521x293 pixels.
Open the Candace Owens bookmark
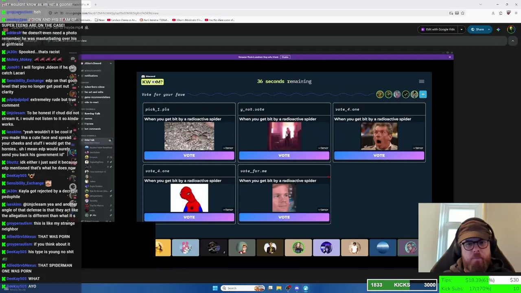click(121, 20)
